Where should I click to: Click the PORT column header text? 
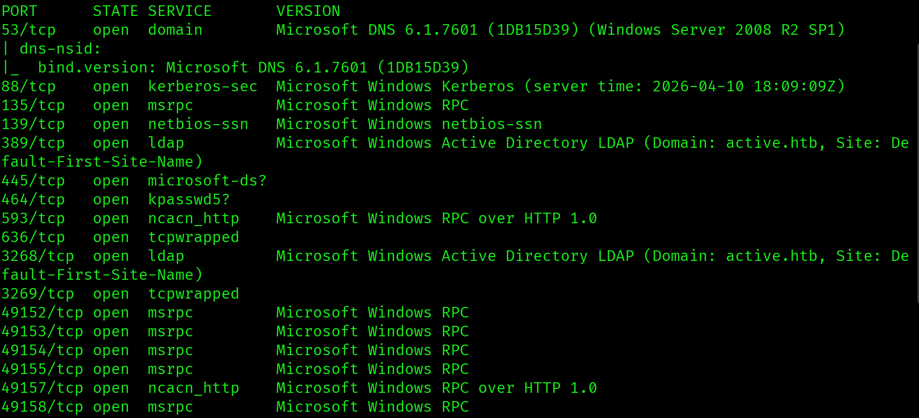point(19,11)
